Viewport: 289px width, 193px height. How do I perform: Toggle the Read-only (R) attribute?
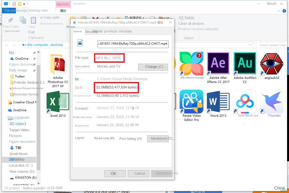click(104, 138)
